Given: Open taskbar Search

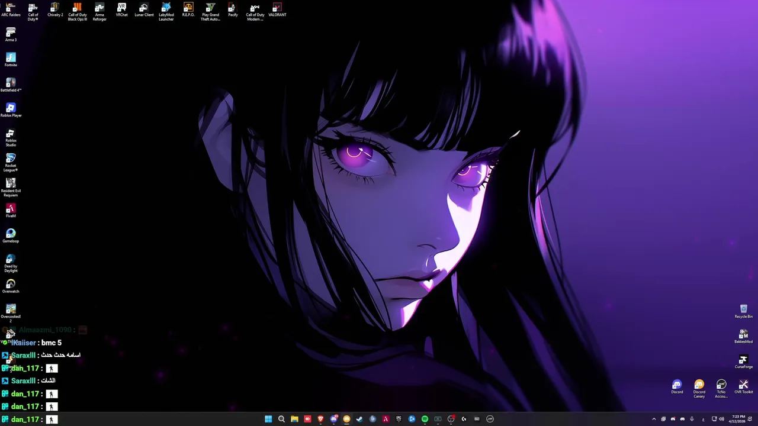Looking at the screenshot, I should click(281, 419).
